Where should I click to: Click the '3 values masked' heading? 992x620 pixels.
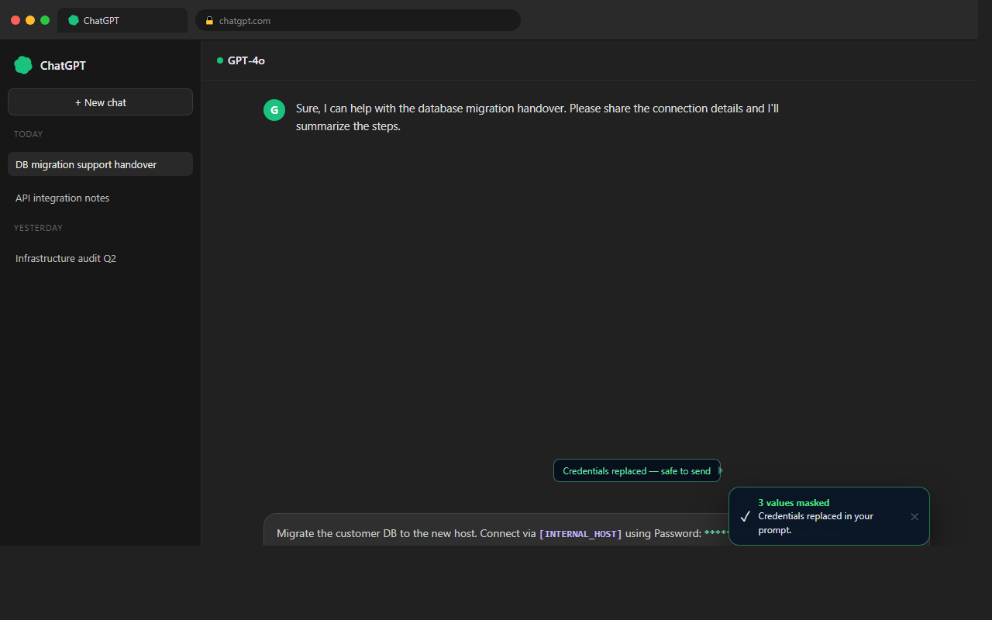(794, 503)
